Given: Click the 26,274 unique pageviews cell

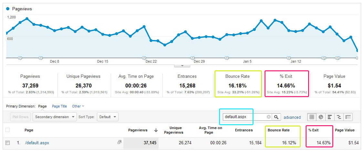Looking at the screenshot, I should tap(185, 143).
